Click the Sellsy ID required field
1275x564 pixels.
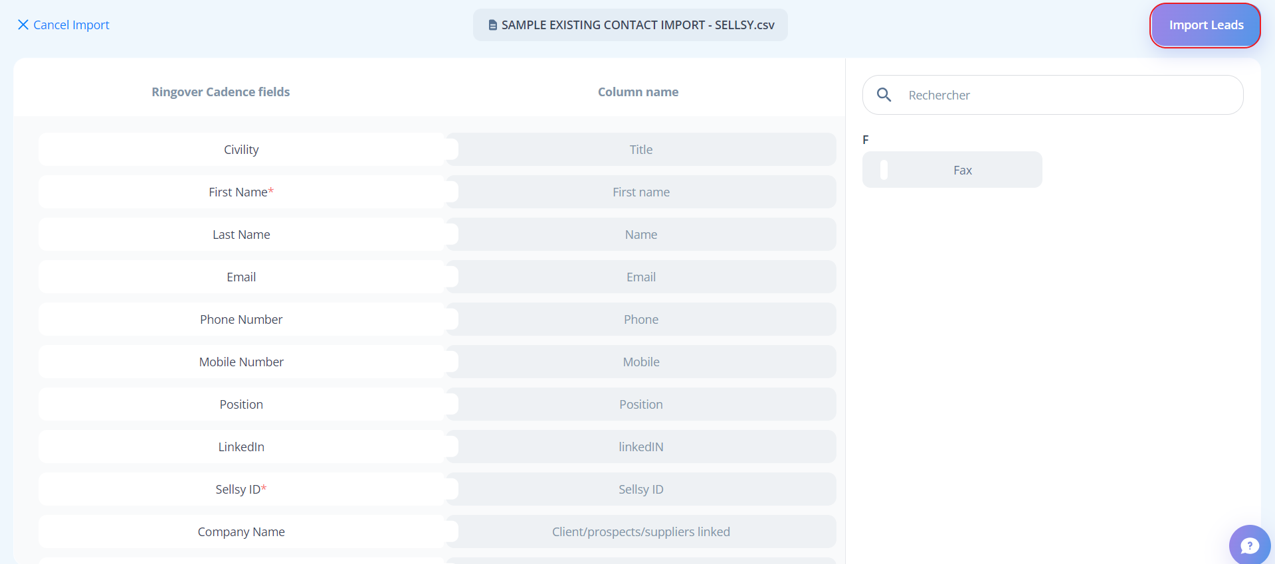point(242,489)
